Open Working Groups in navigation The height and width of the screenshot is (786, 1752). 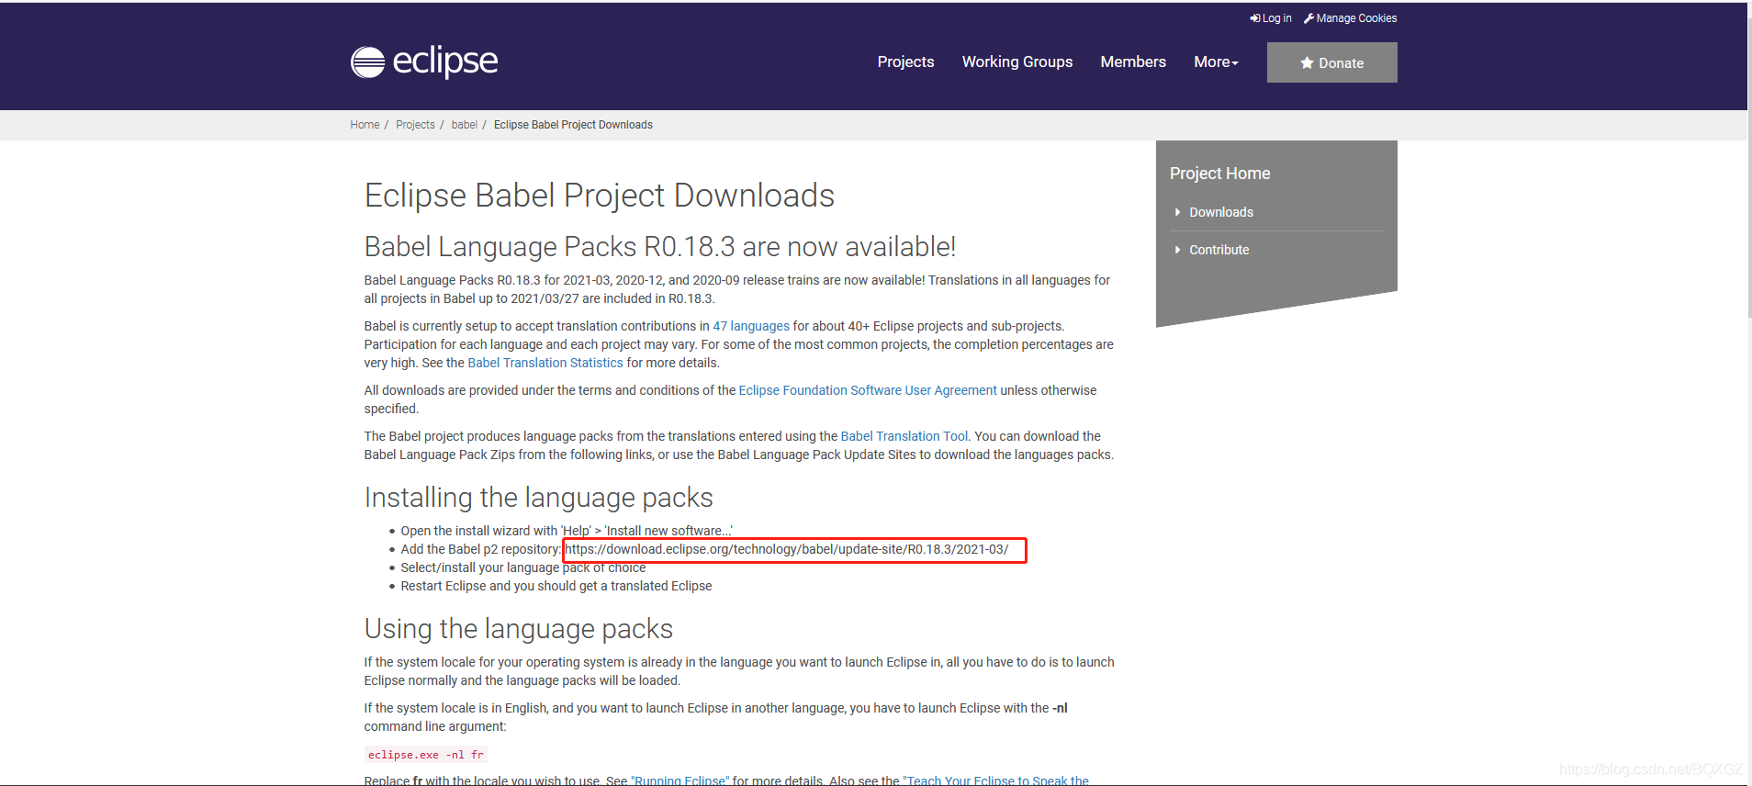(x=1016, y=62)
